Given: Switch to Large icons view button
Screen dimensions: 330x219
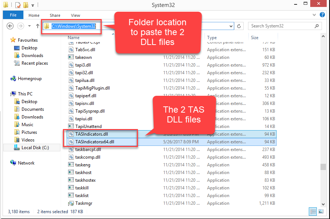Looking at the screenshot, I should 321,211.
